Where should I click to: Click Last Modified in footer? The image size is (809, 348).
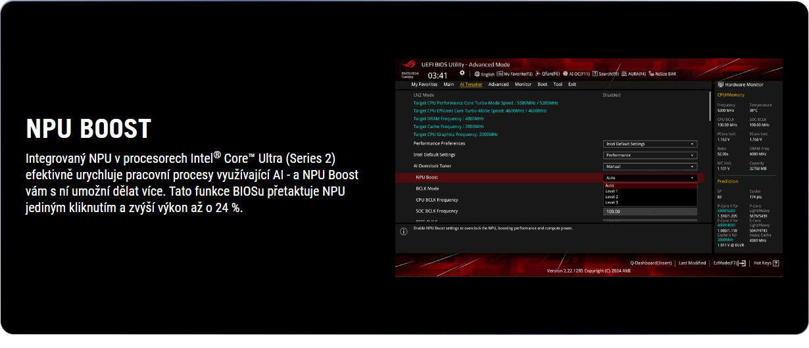[x=692, y=263]
